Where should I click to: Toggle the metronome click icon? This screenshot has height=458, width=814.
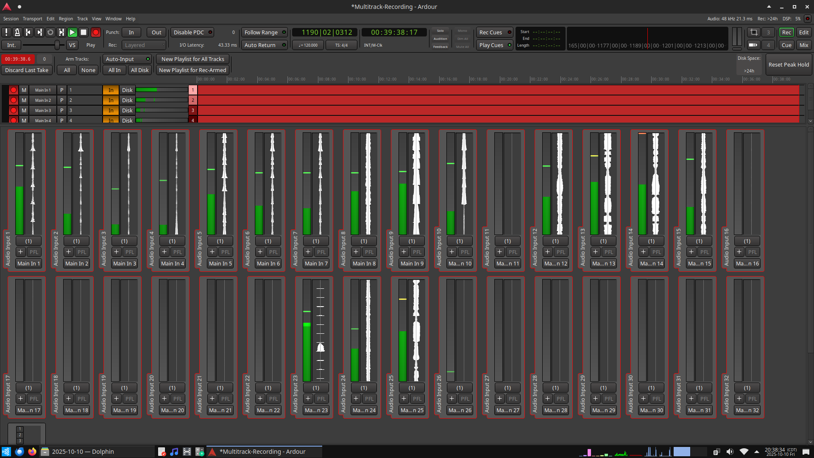(17, 32)
